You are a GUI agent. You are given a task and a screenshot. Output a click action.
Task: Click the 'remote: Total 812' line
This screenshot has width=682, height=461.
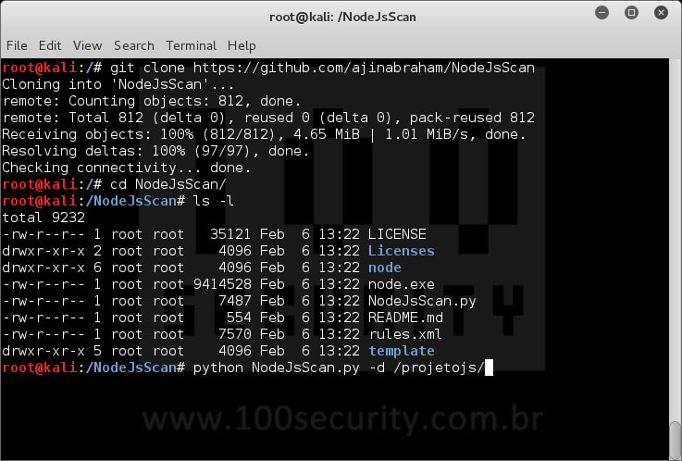[268, 118]
